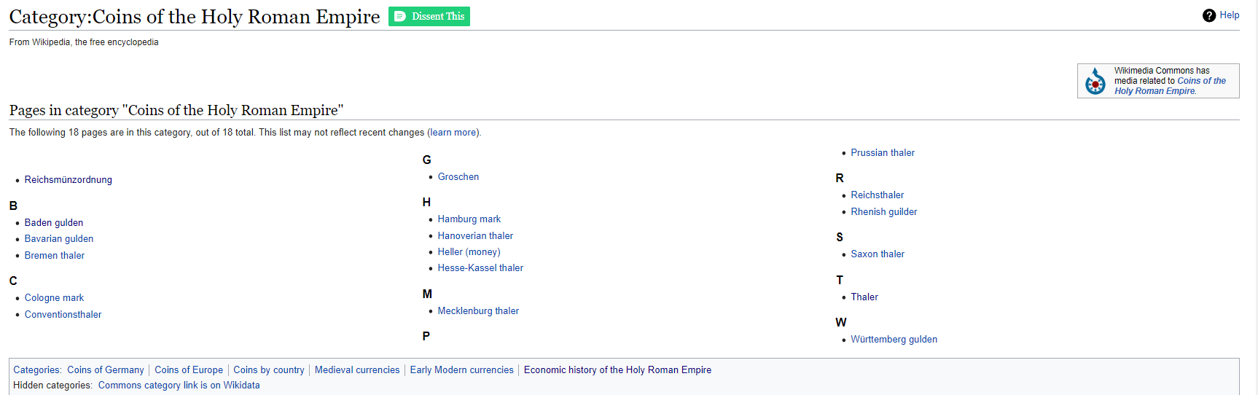Go to the Prussian thaler page
The width and height of the screenshot is (1258, 395).
tap(882, 153)
